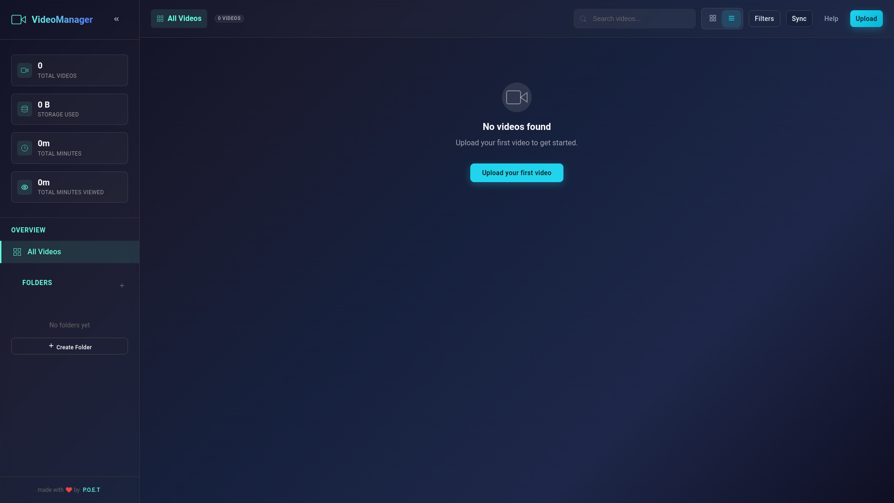The image size is (894, 503).
Task: Focus the Search videos input field
Action: point(634,19)
